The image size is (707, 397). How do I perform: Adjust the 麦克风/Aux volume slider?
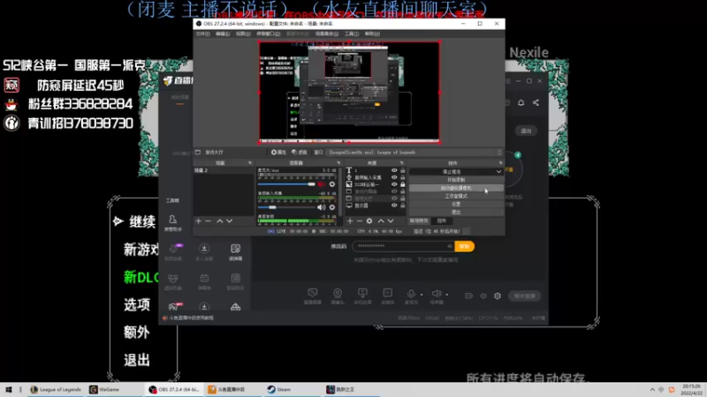(286, 184)
